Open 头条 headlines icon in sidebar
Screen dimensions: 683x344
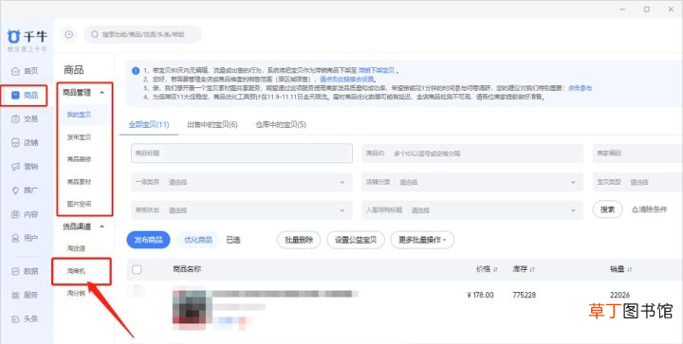pos(15,318)
